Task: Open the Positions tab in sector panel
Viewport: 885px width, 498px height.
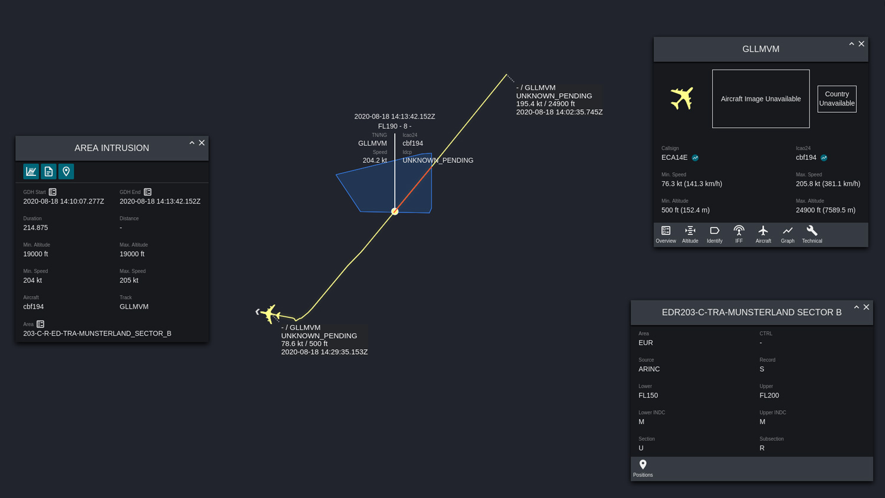Action: tap(643, 468)
